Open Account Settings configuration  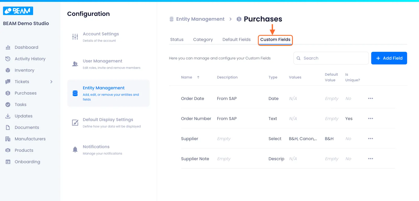(x=108, y=37)
